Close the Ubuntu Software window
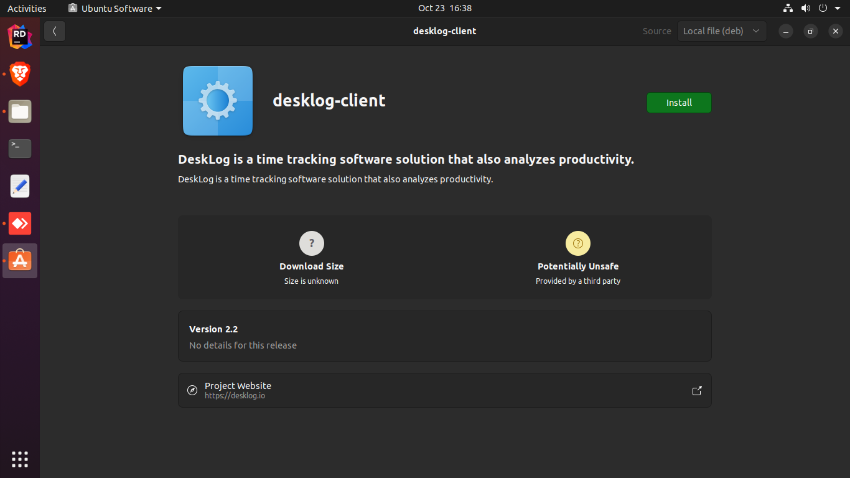 coord(836,31)
